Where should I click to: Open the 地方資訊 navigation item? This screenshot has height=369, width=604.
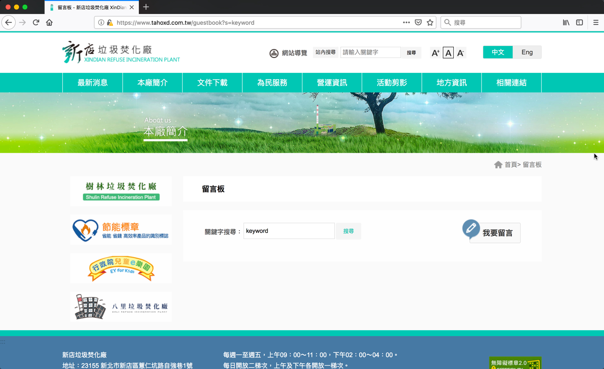point(452,82)
